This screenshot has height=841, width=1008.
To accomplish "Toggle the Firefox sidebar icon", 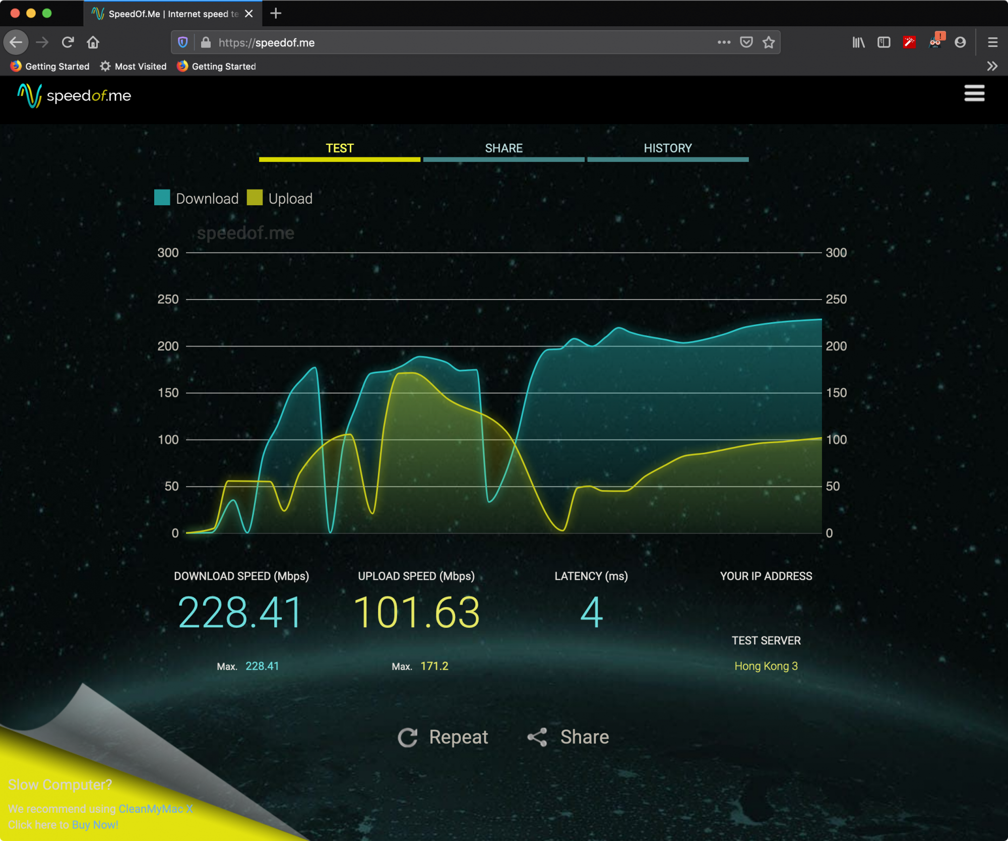I will pos(884,42).
